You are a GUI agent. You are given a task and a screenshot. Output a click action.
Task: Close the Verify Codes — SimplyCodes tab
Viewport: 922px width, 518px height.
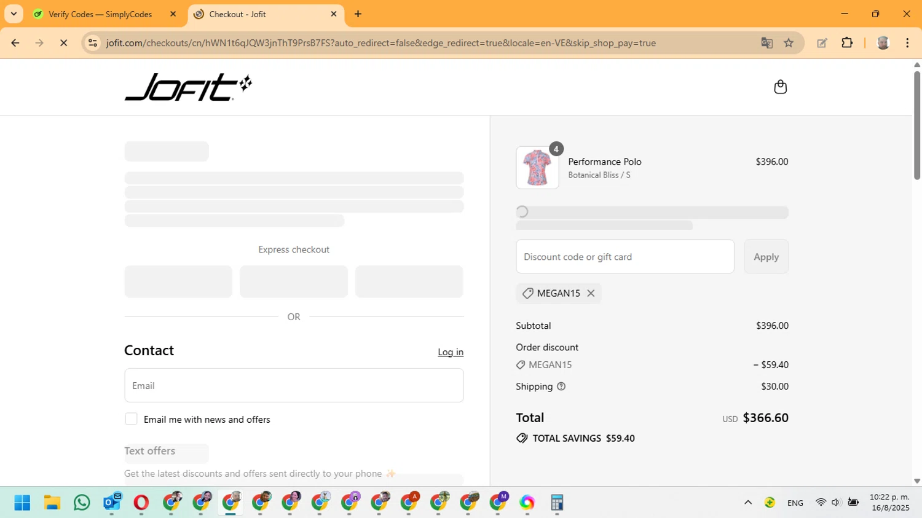tap(173, 14)
